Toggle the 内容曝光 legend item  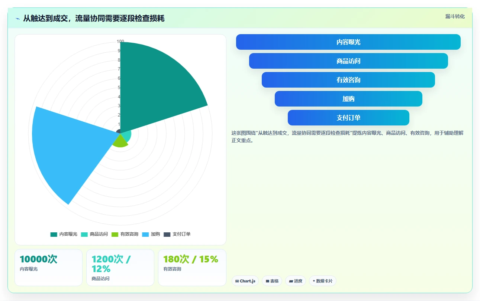(64, 234)
